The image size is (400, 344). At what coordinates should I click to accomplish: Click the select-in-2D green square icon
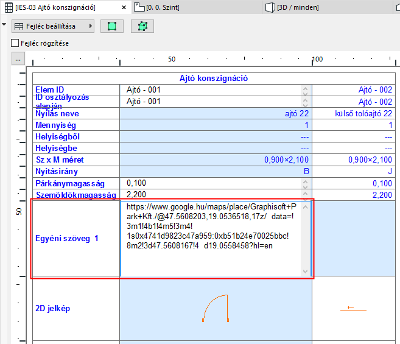click(112, 26)
